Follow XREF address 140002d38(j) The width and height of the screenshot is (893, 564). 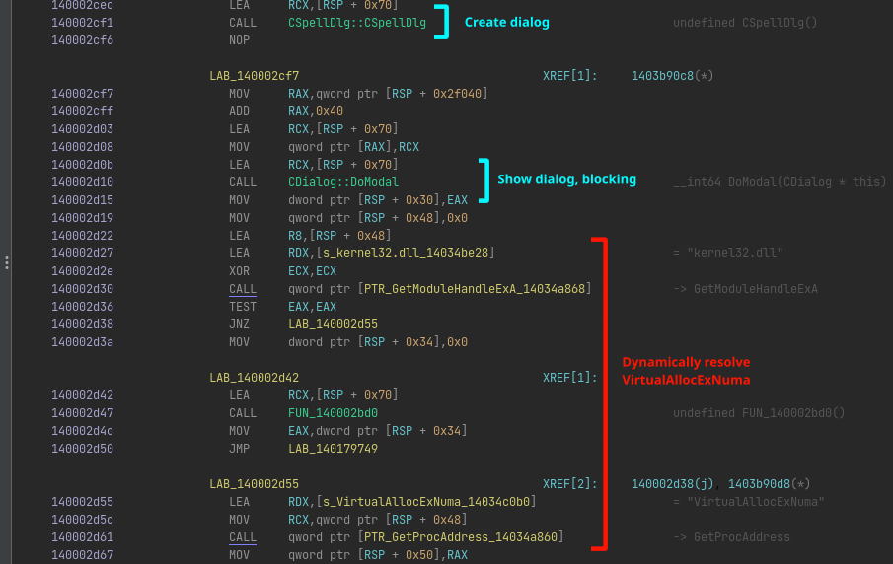pyautogui.click(x=673, y=484)
